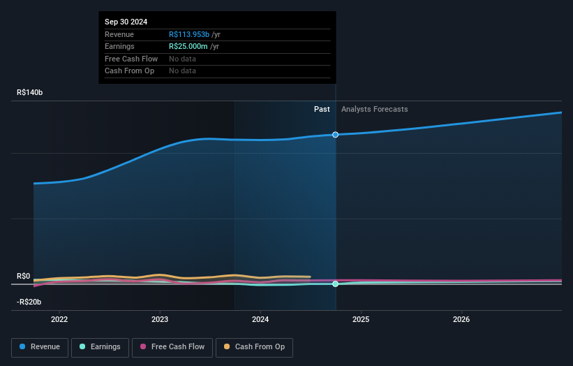Click the R$140b y-axis label
Screen dimensions: 573x366
point(29,92)
